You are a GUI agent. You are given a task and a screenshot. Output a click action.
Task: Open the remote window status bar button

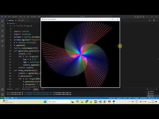[x=2, y=98]
